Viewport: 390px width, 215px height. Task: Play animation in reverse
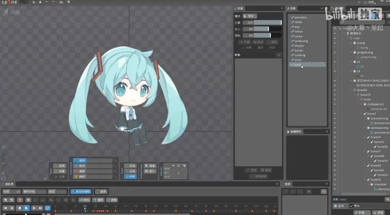pyautogui.click(x=19, y=208)
